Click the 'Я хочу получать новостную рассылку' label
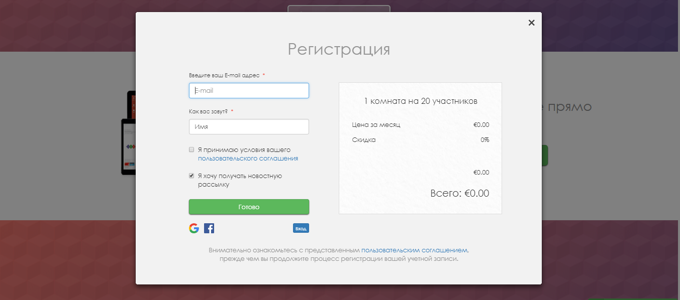Image resolution: width=680 pixels, height=300 pixels. (240, 180)
